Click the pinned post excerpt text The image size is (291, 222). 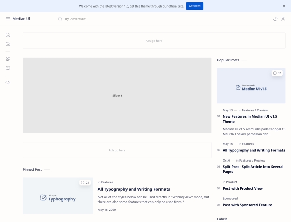pyautogui.click(x=153, y=199)
